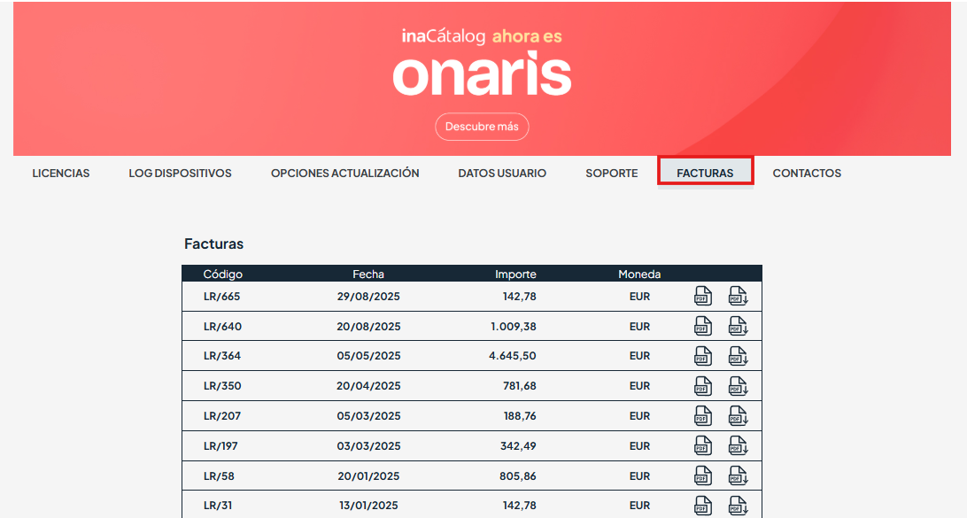Open Opciones Actualización tab
967x518 pixels.
[x=344, y=174]
